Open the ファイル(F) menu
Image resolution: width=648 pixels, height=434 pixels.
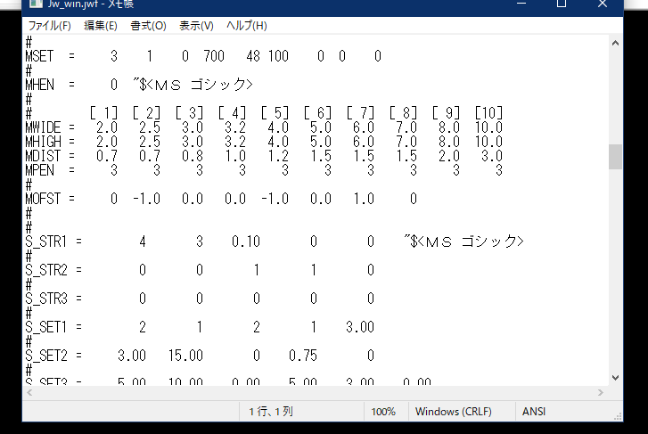[x=50, y=26]
